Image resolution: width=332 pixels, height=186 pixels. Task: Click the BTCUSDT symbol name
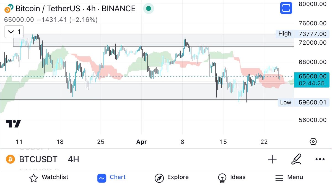coord(38,159)
